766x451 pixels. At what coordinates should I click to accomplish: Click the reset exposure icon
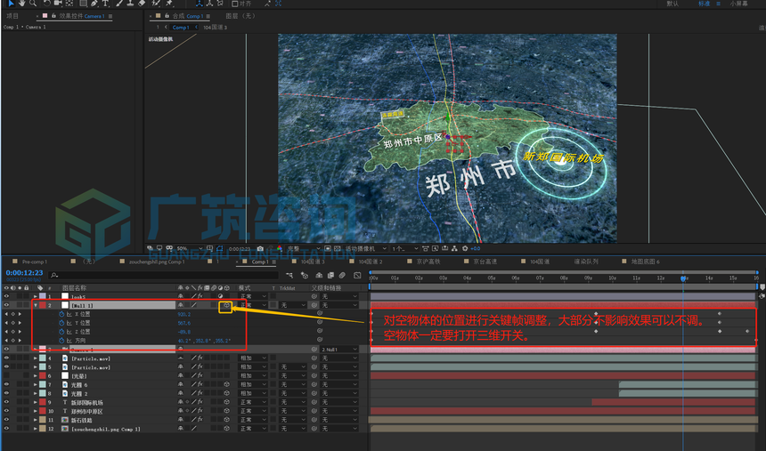point(465,248)
